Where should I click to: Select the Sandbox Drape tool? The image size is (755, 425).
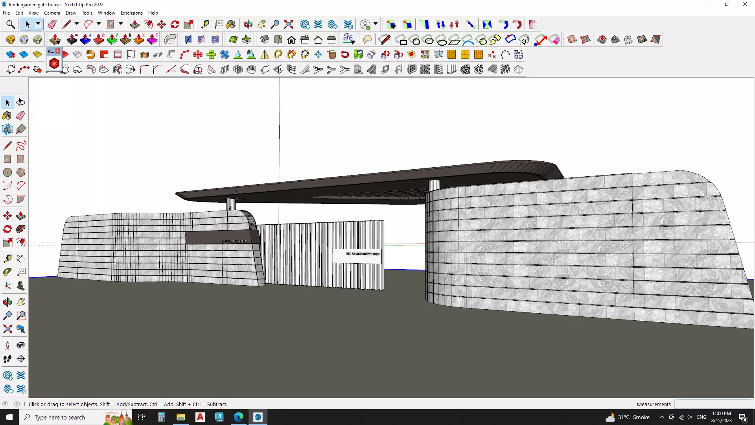tap(629, 39)
